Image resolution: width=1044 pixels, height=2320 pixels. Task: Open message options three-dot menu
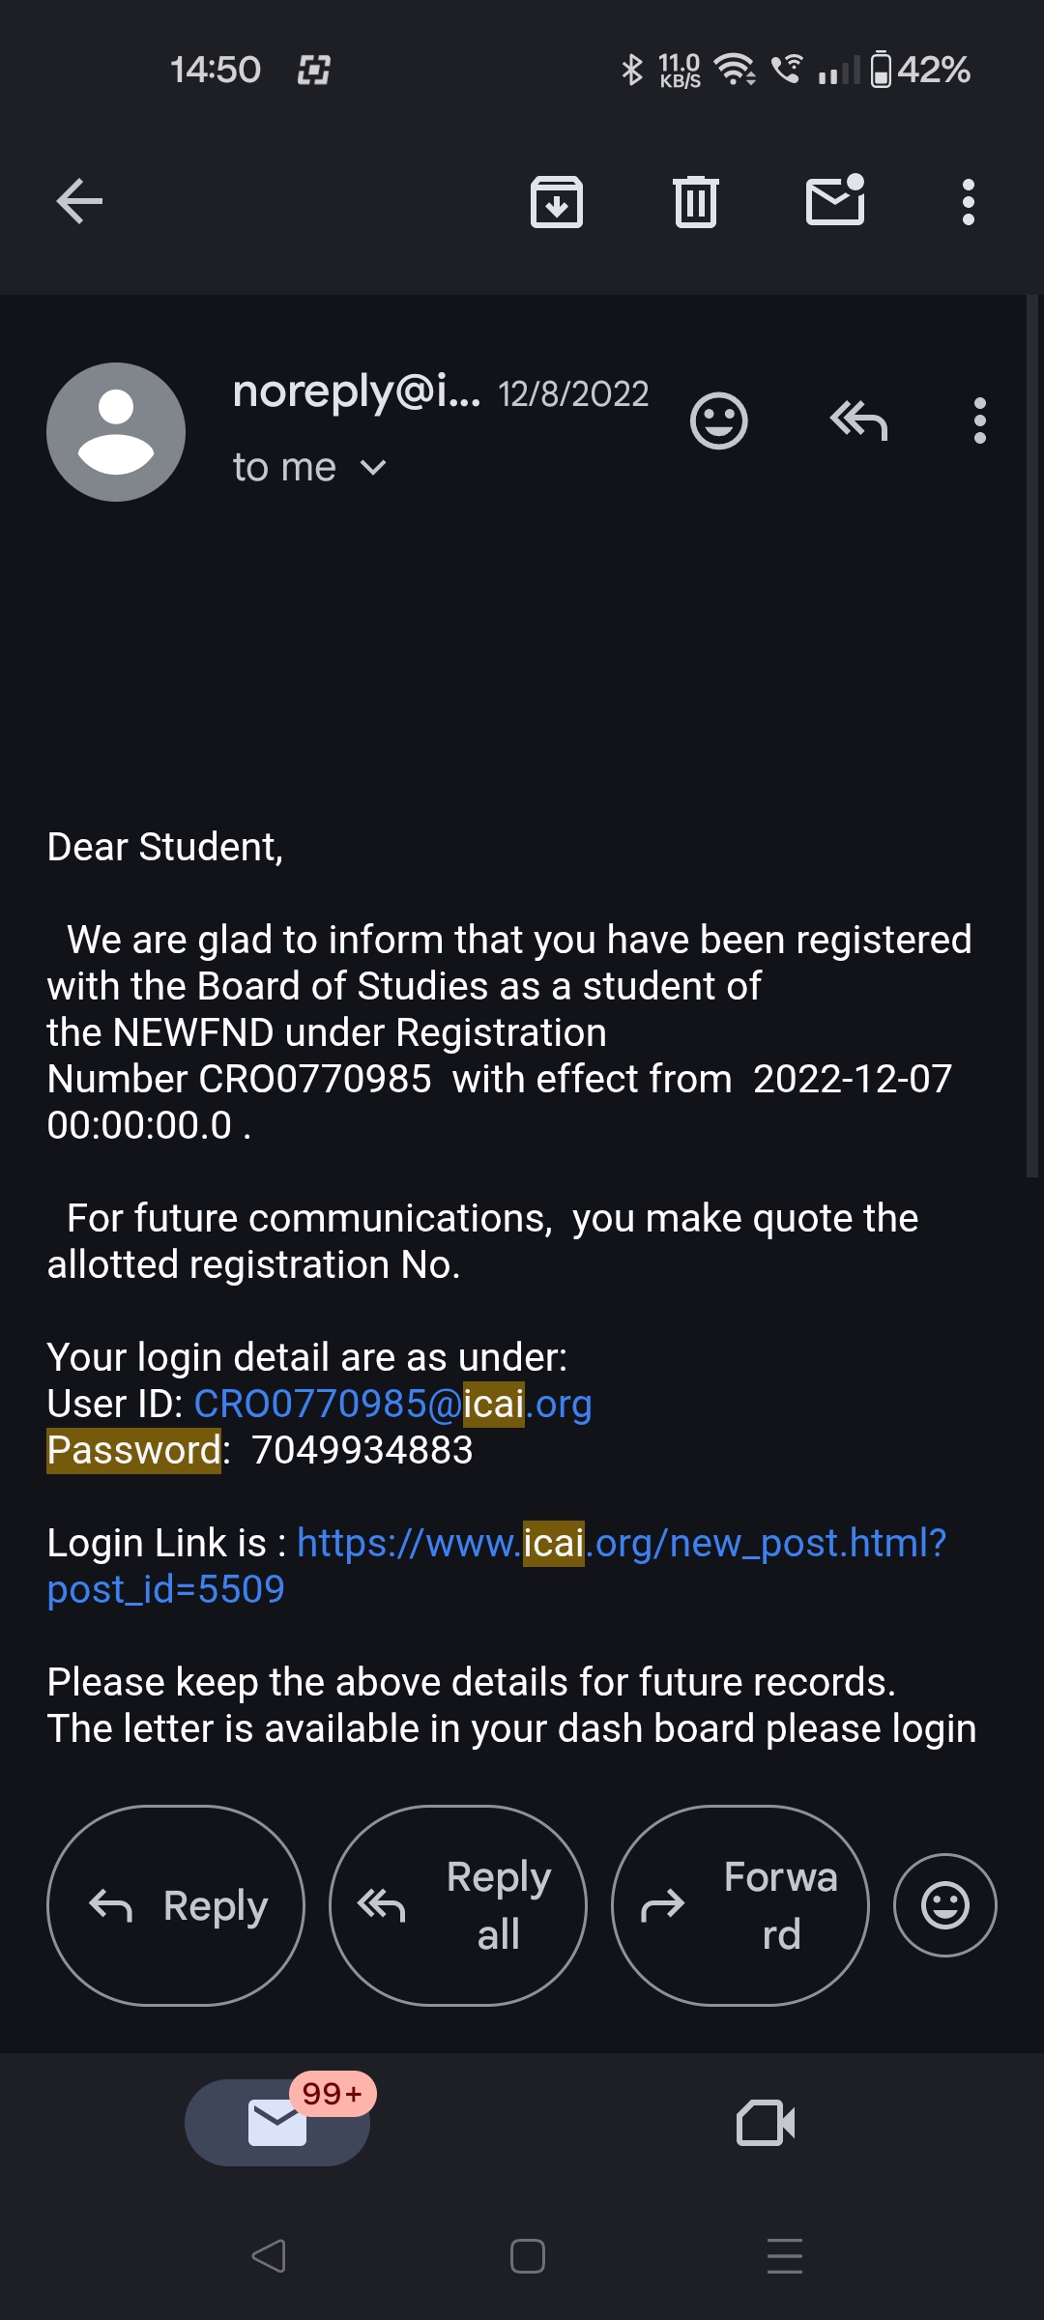[979, 421]
